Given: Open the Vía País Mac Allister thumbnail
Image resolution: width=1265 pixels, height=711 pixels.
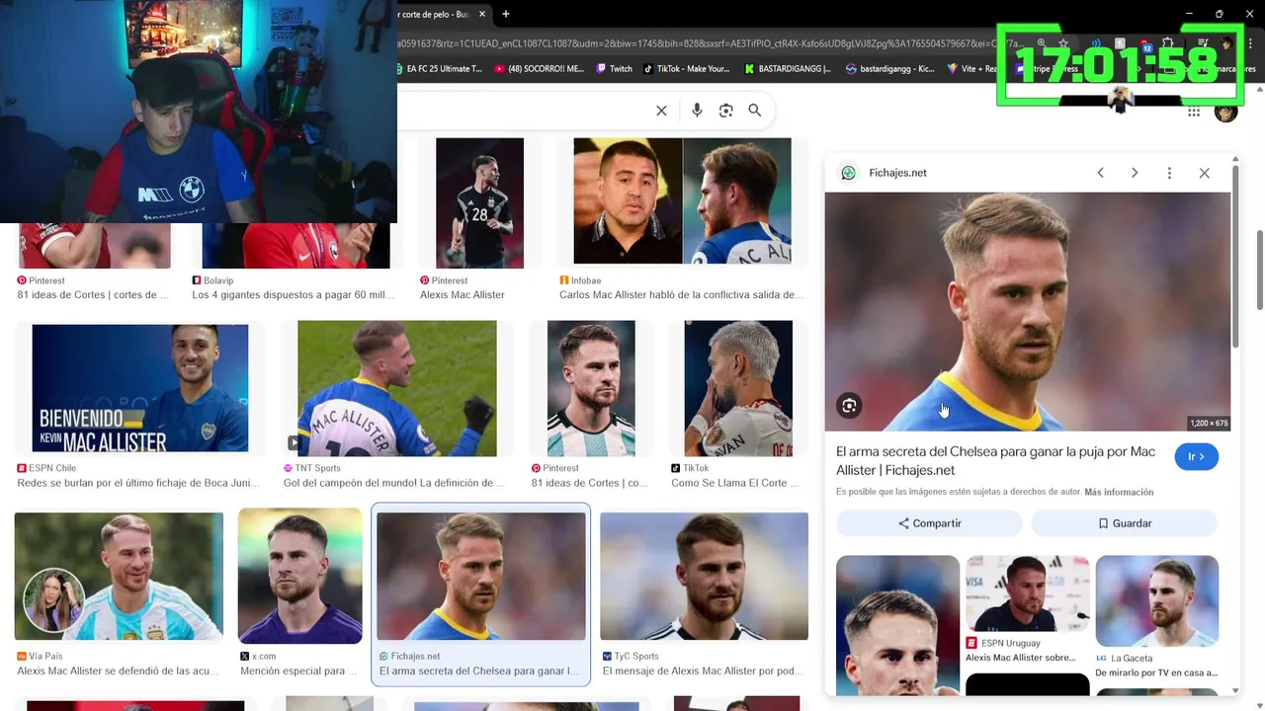Looking at the screenshot, I should [x=119, y=576].
